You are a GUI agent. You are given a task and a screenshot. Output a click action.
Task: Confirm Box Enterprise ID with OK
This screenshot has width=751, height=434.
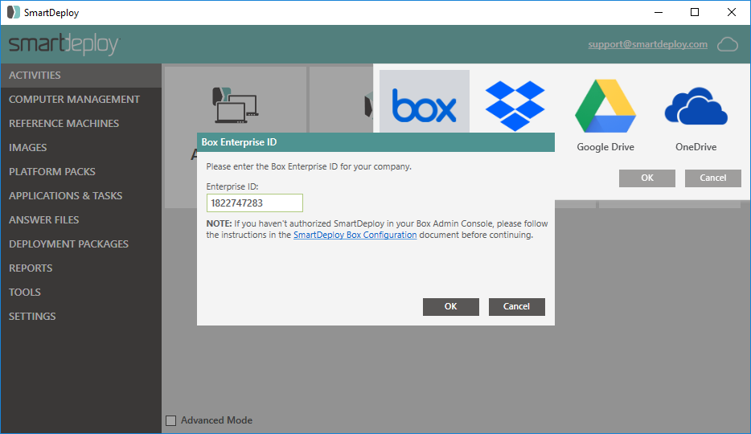(x=451, y=307)
